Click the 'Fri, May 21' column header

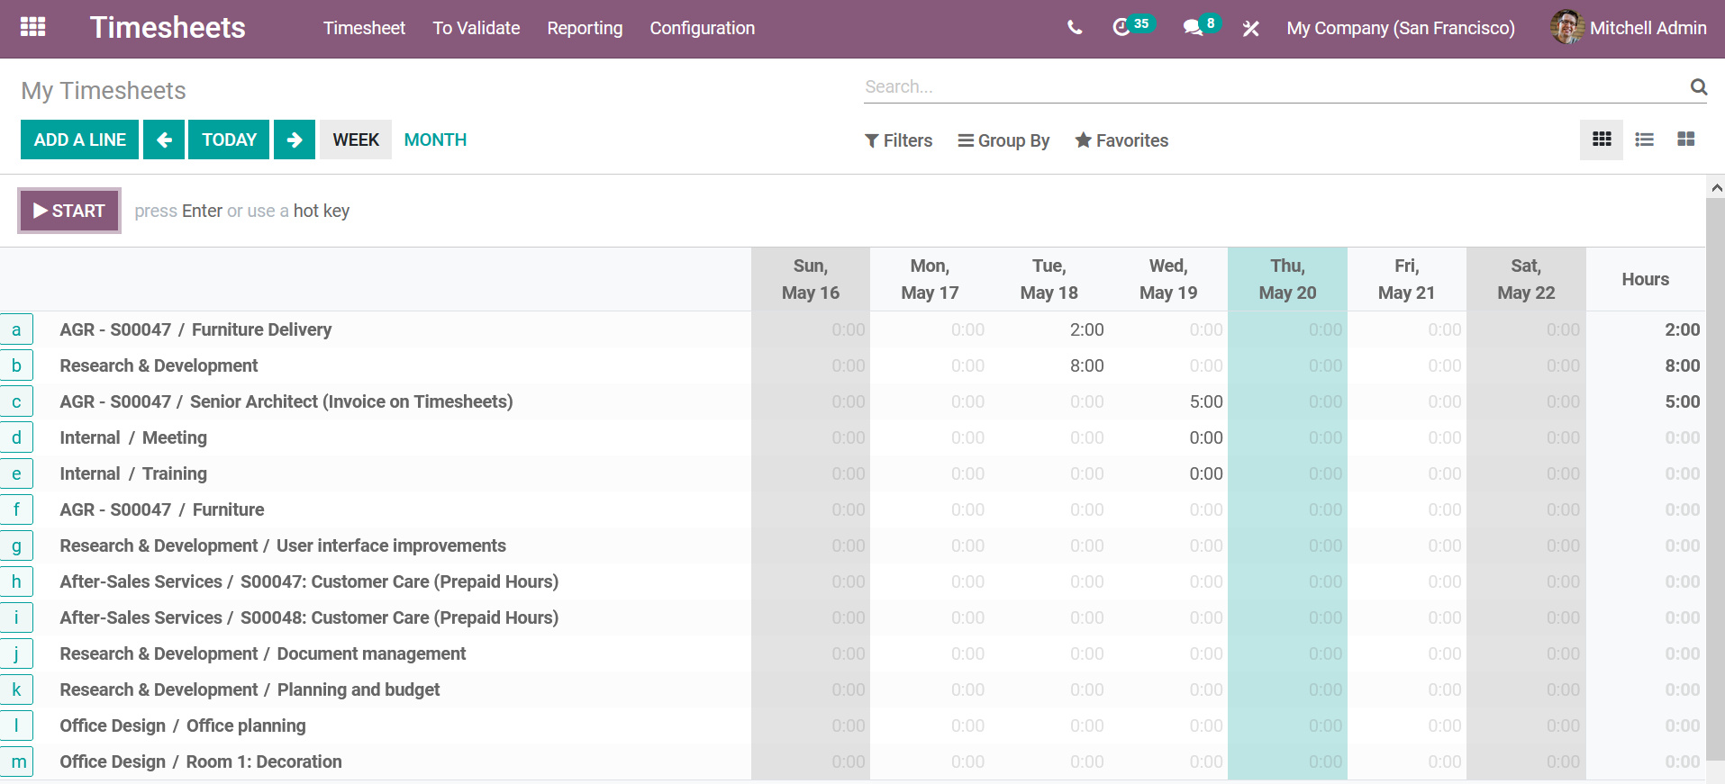1406,279
